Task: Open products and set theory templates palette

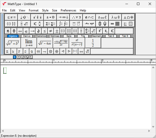Action: (102, 24)
